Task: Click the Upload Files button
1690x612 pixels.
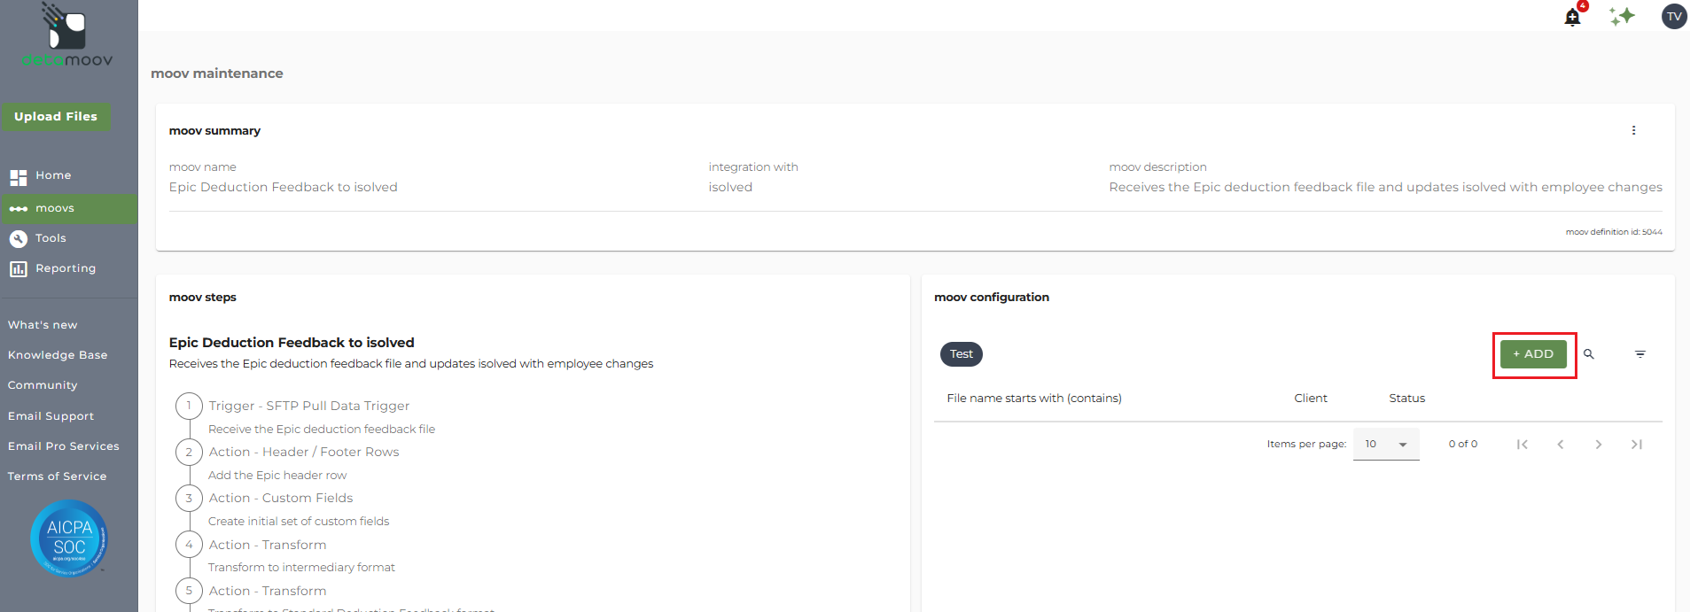Action: [x=56, y=117]
